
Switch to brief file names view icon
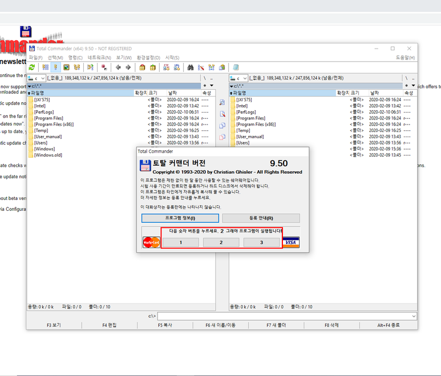[45, 67]
